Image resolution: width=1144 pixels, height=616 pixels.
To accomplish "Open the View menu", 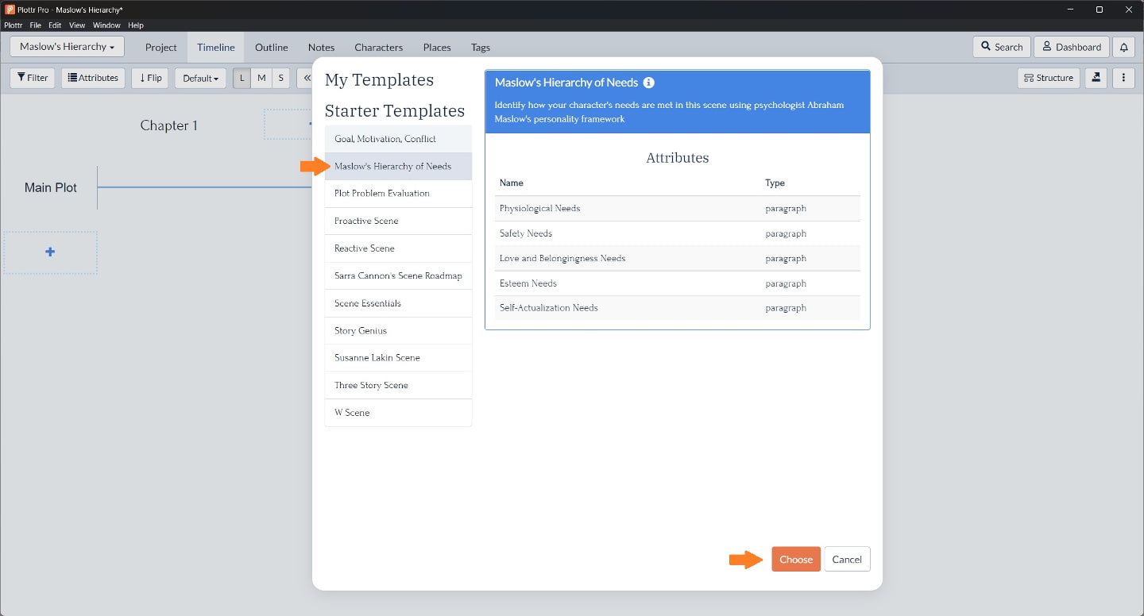I will point(77,25).
